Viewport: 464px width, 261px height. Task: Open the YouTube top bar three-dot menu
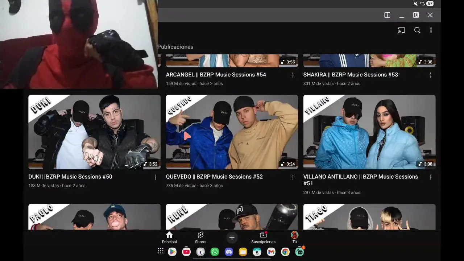click(x=431, y=30)
